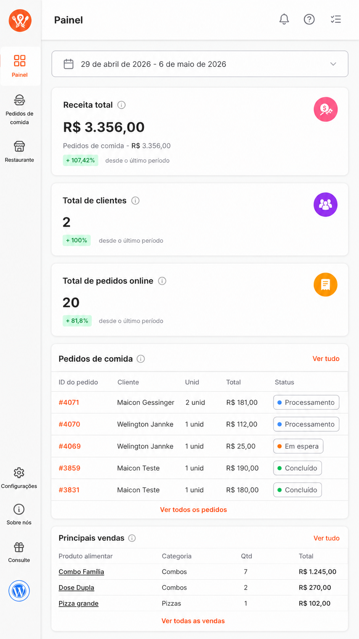Click R$ 181,00 total of order #4071
Viewport: 359px width, 639px height.
point(242,402)
